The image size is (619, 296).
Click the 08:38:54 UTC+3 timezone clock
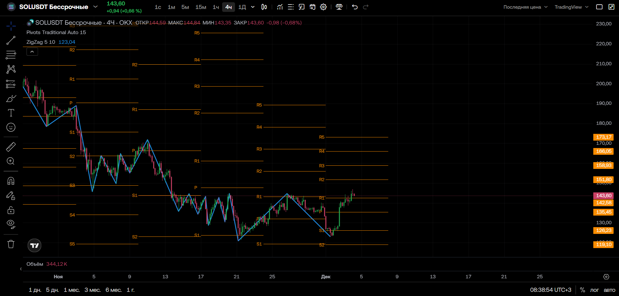pos(551,290)
